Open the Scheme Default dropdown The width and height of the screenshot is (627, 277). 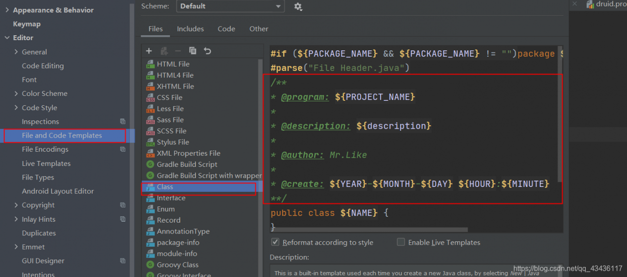coord(230,6)
